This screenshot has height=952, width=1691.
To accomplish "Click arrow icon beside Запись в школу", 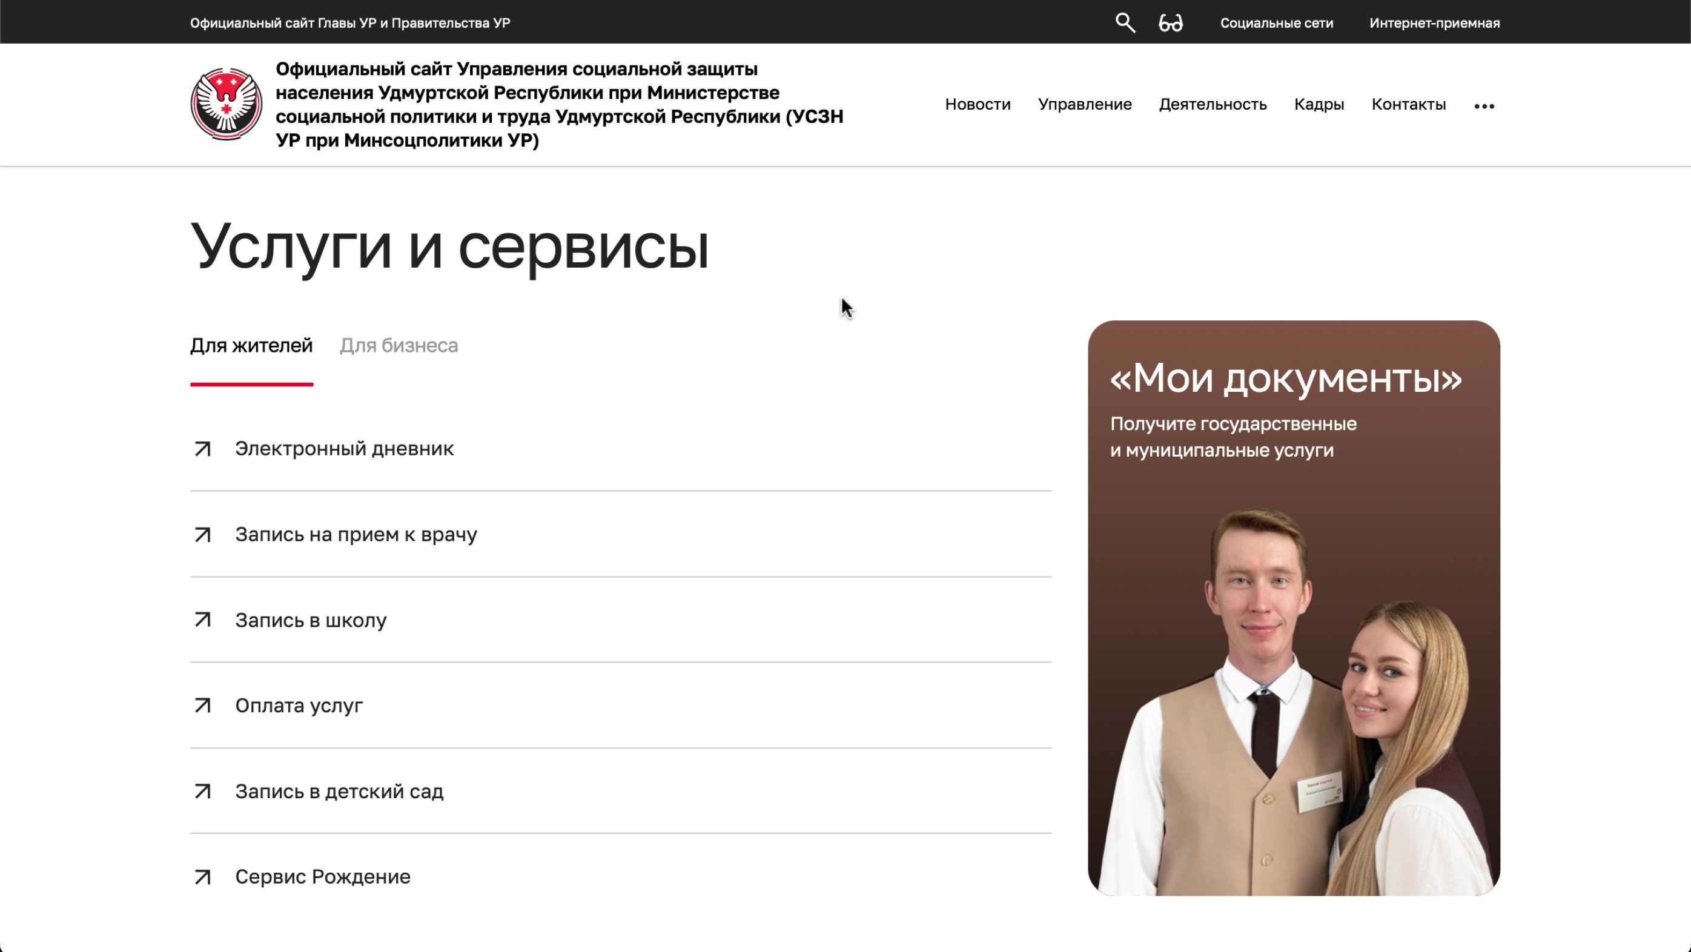I will click(x=203, y=620).
